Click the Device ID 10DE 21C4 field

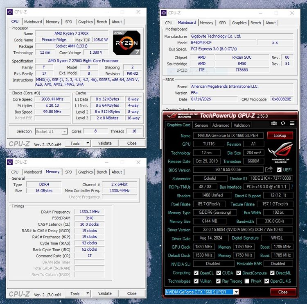pos(271,178)
